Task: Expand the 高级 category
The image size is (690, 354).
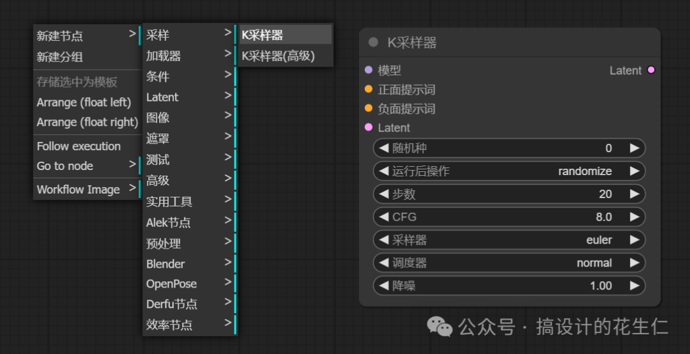Action: pos(190,181)
